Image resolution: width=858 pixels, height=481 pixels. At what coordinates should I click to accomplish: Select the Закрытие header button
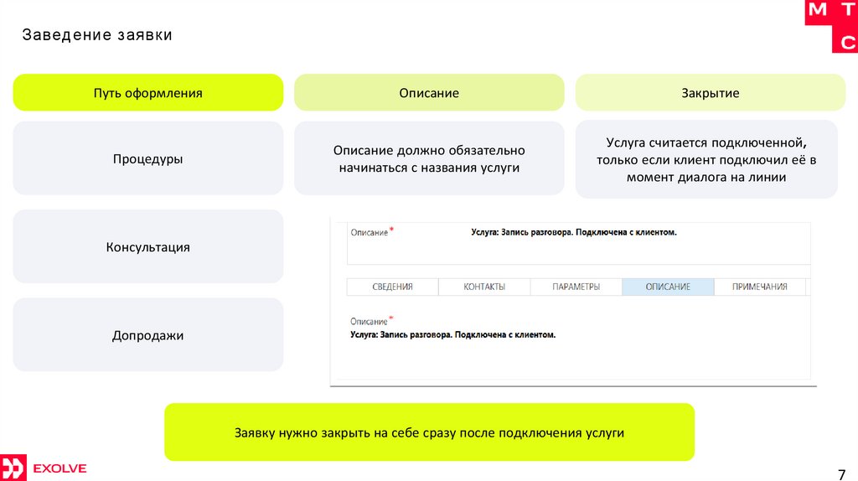[711, 92]
